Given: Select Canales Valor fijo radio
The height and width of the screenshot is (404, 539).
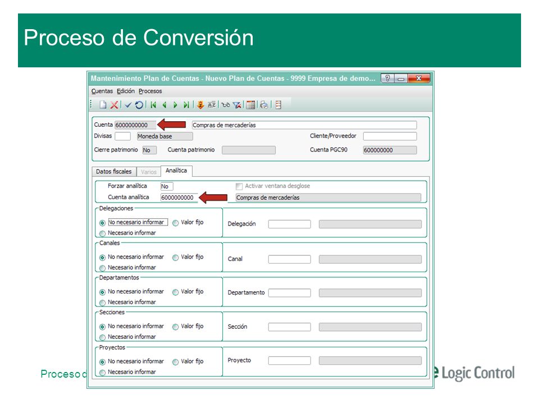Looking at the screenshot, I should pyautogui.click(x=175, y=258).
